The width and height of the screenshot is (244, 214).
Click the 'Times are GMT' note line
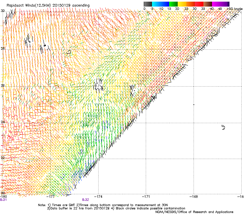pos(103,205)
